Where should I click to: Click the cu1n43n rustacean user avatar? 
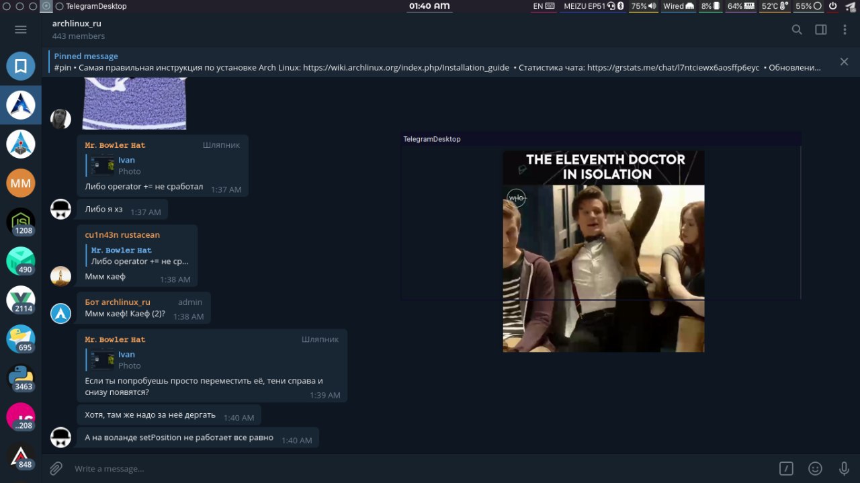[61, 276]
